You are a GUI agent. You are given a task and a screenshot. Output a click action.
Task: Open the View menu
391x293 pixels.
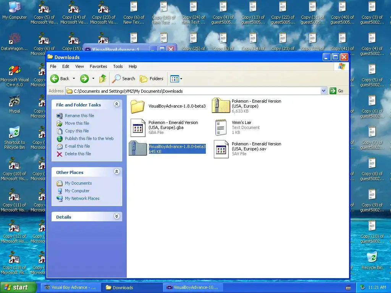(x=79, y=66)
